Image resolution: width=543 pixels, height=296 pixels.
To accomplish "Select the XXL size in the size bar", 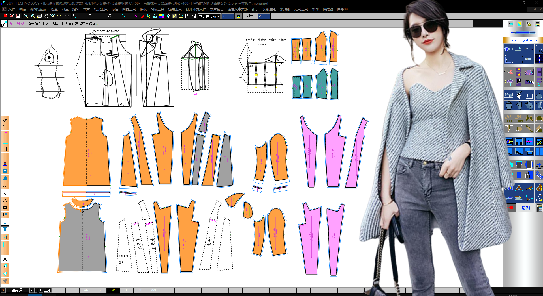I will (154, 290).
